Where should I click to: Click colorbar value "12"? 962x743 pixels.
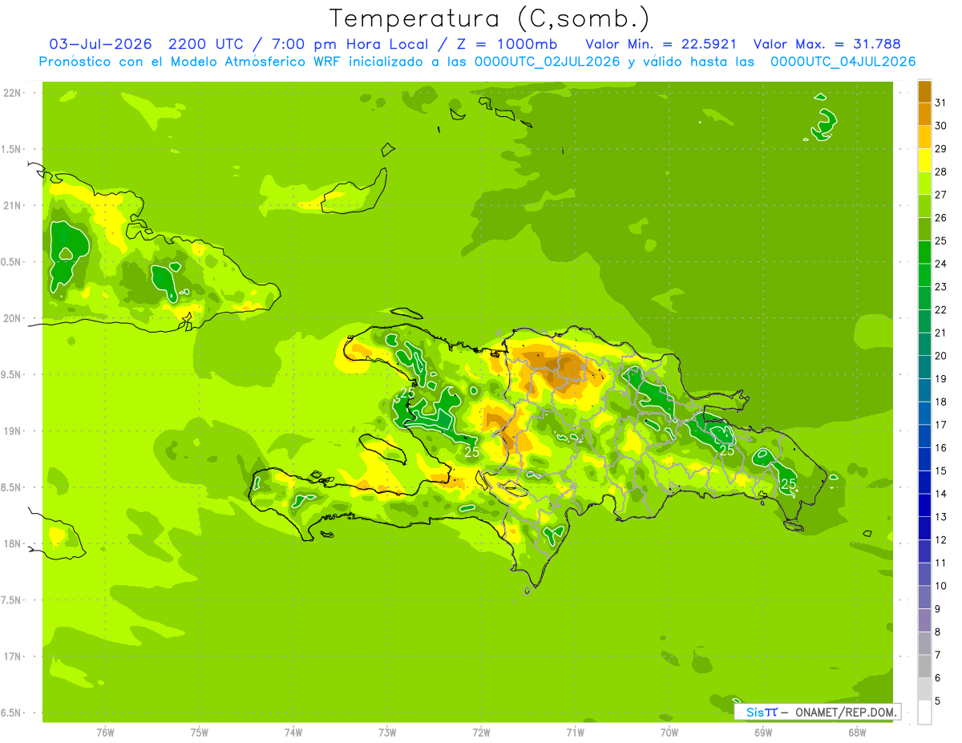click(x=941, y=539)
